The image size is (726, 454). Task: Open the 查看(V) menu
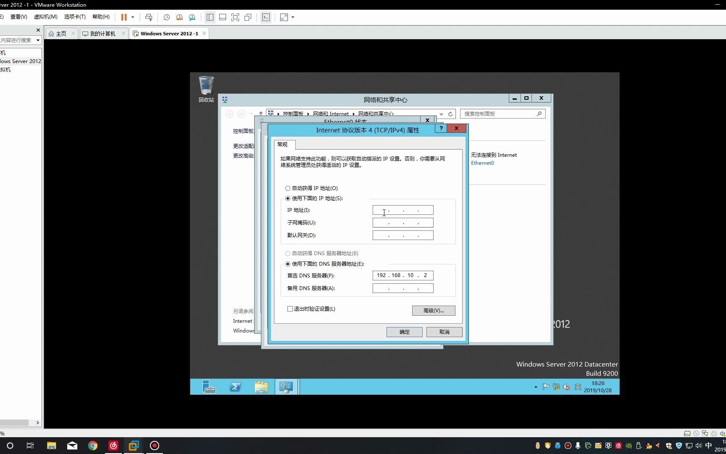[18, 17]
